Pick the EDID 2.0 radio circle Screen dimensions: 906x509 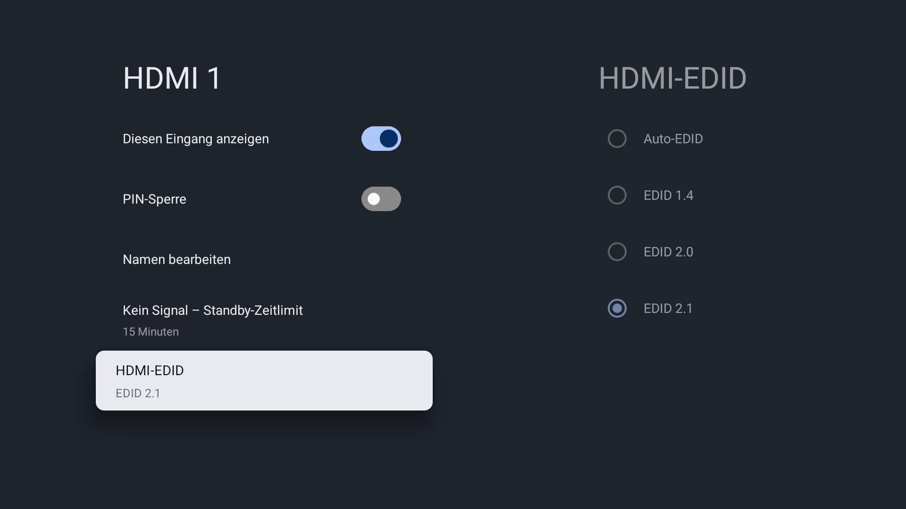click(617, 252)
